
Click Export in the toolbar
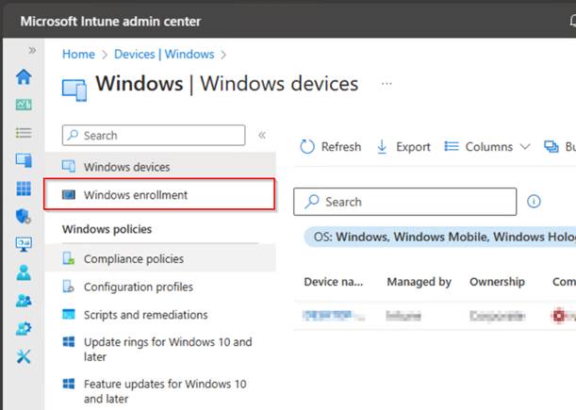click(403, 147)
